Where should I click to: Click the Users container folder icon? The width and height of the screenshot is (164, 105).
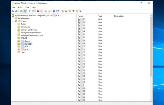(x=19, y=52)
